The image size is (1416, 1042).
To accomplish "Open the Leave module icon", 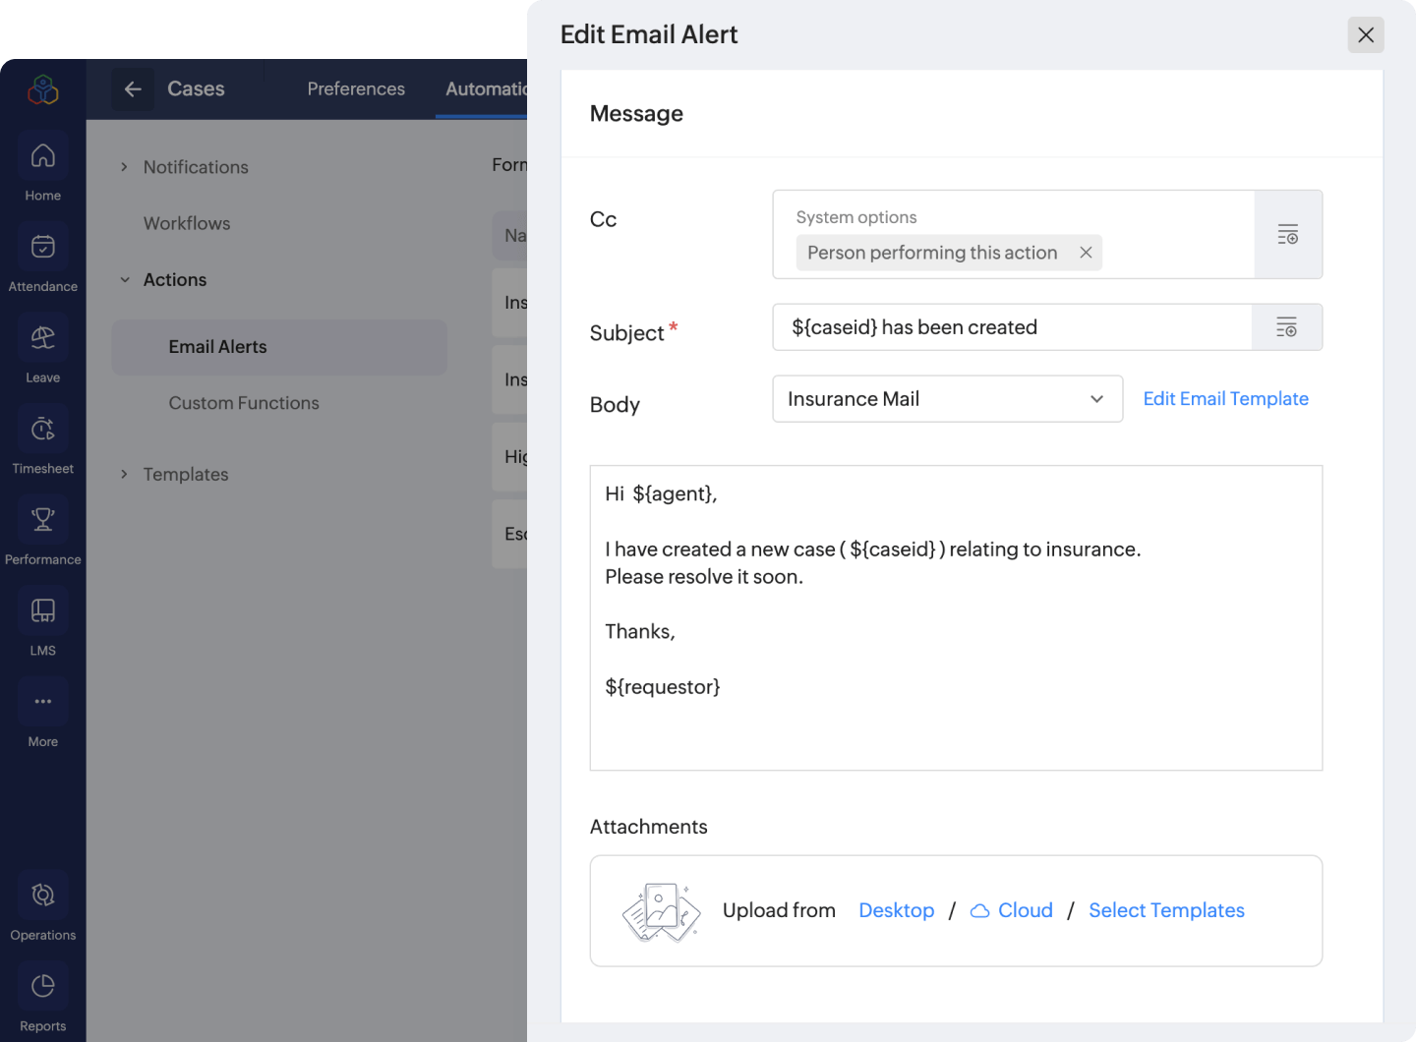I will tap(42, 338).
